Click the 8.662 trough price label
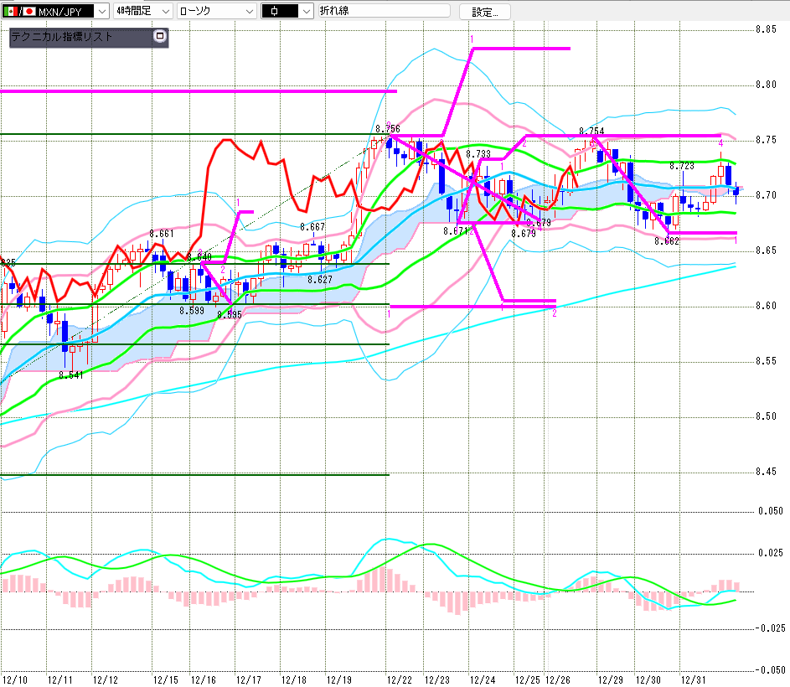 pyautogui.click(x=667, y=240)
